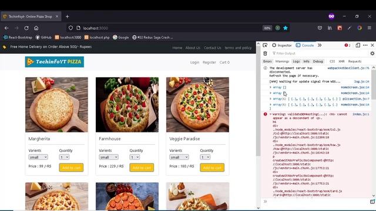Open the terms and policy link
The image size is (376, 211).
[238, 48]
